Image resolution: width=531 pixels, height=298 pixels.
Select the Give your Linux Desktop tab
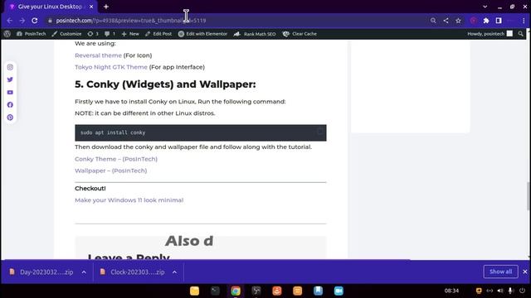pos(50,7)
